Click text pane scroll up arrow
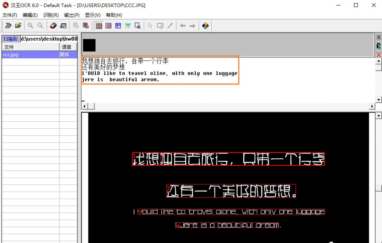 click(x=378, y=61)
